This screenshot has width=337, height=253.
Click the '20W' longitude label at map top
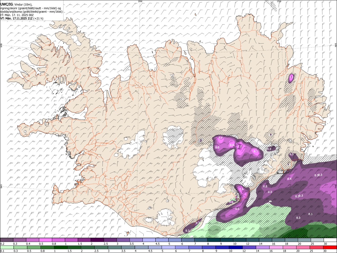tap(140, 1)
